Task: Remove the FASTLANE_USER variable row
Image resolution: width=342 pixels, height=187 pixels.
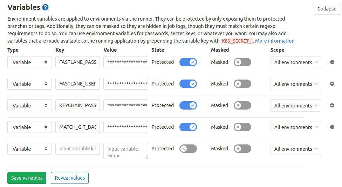Action: [x=332, y=84]
